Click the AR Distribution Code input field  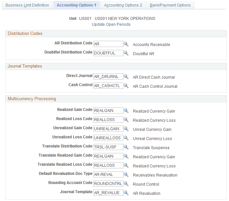coord(108,44)
